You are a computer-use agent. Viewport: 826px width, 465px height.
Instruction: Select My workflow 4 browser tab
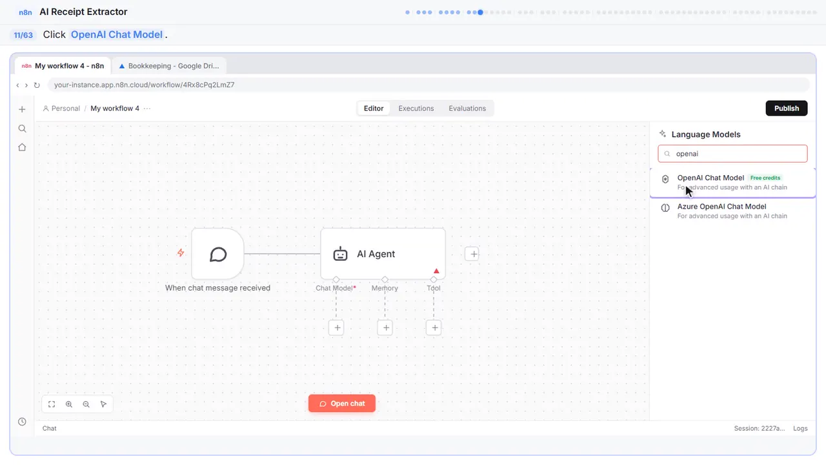point(63,66)
